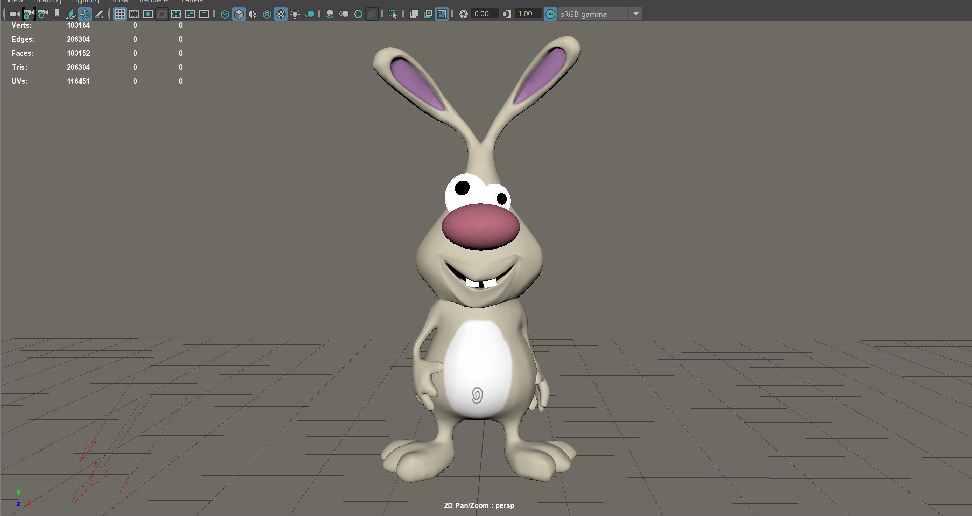Click the red directional light arrows
Image resolution: width=972 pixels, height=516 pixels.
129,433
